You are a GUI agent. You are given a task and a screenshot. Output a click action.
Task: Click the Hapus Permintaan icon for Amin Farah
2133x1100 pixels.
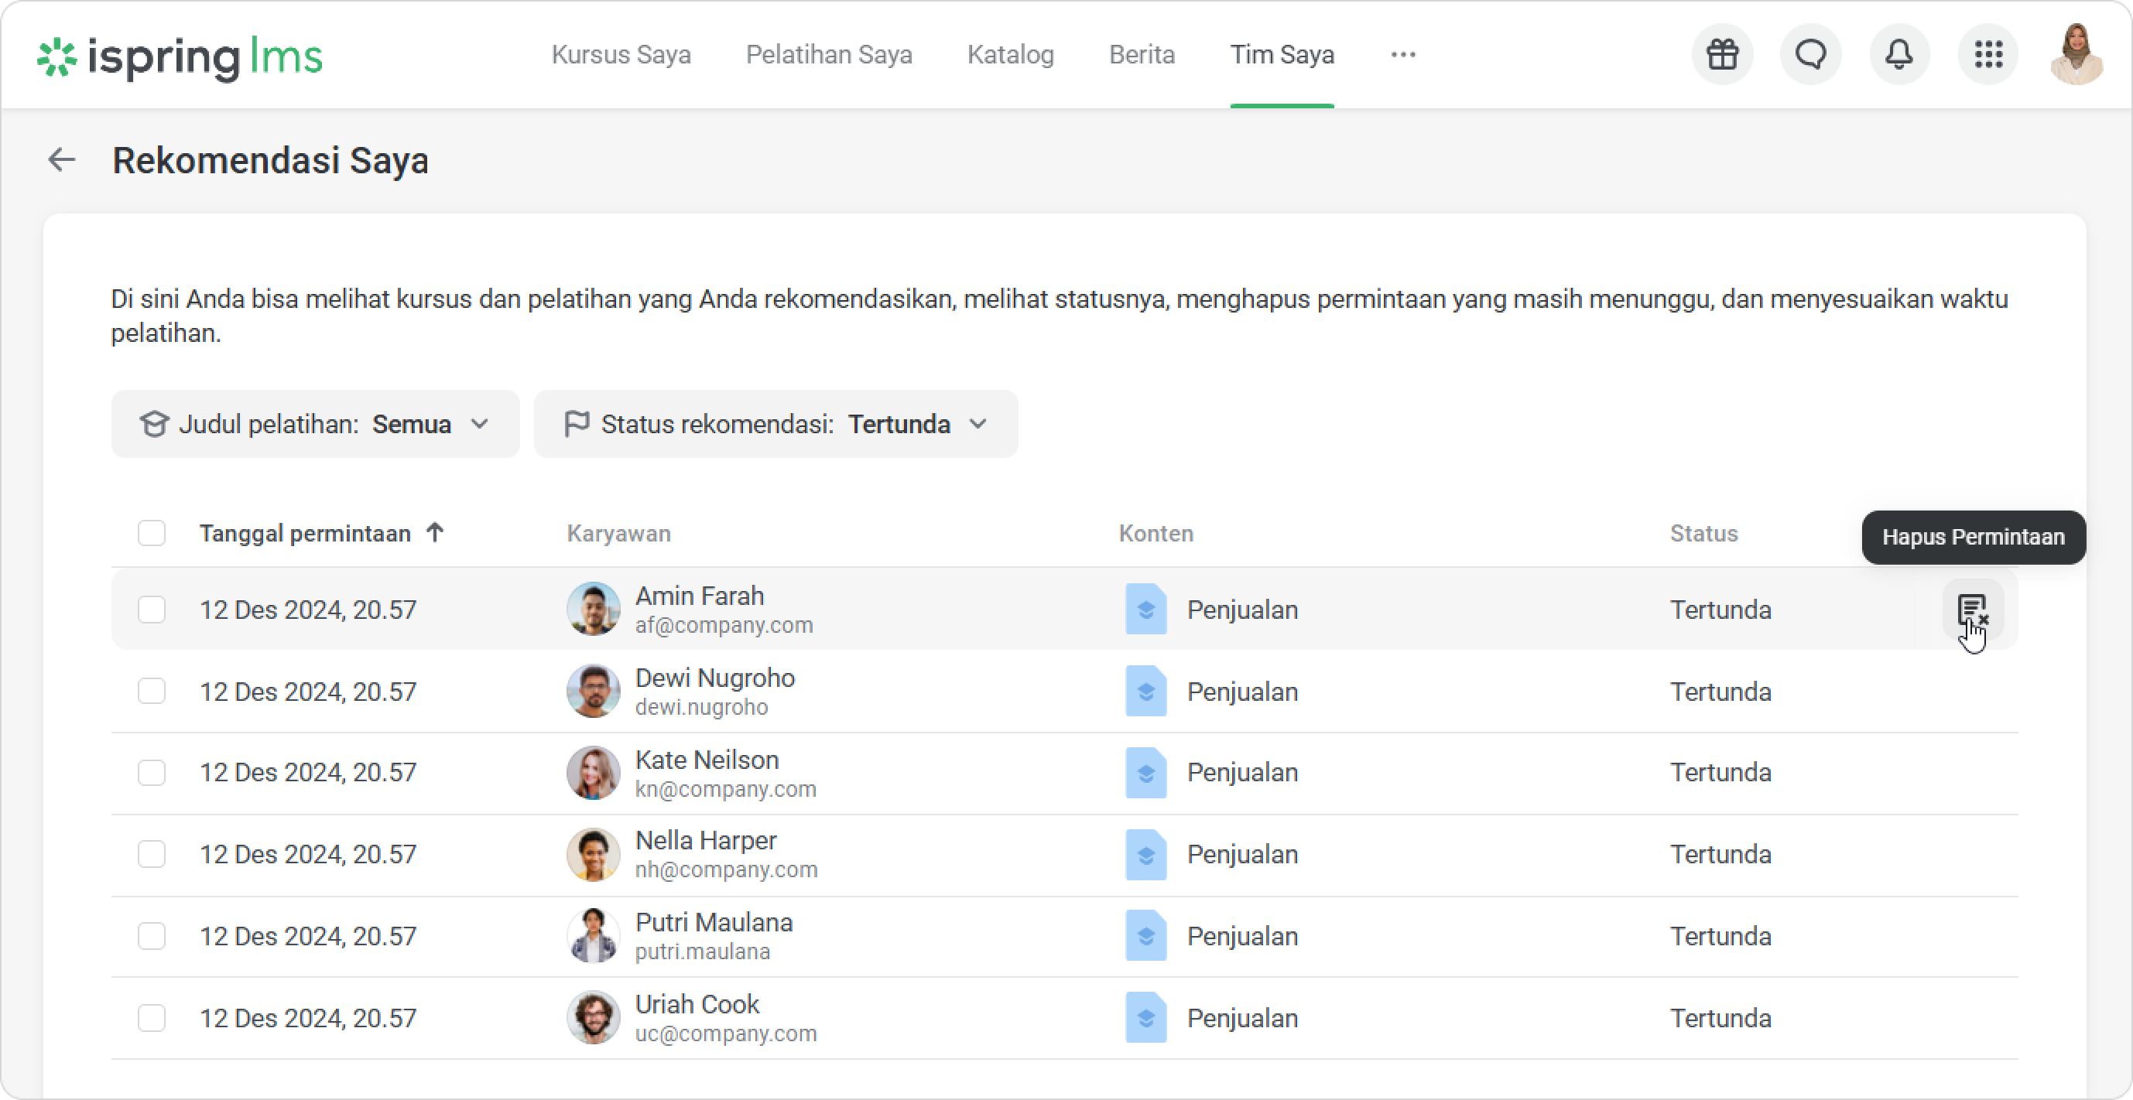1972,611
